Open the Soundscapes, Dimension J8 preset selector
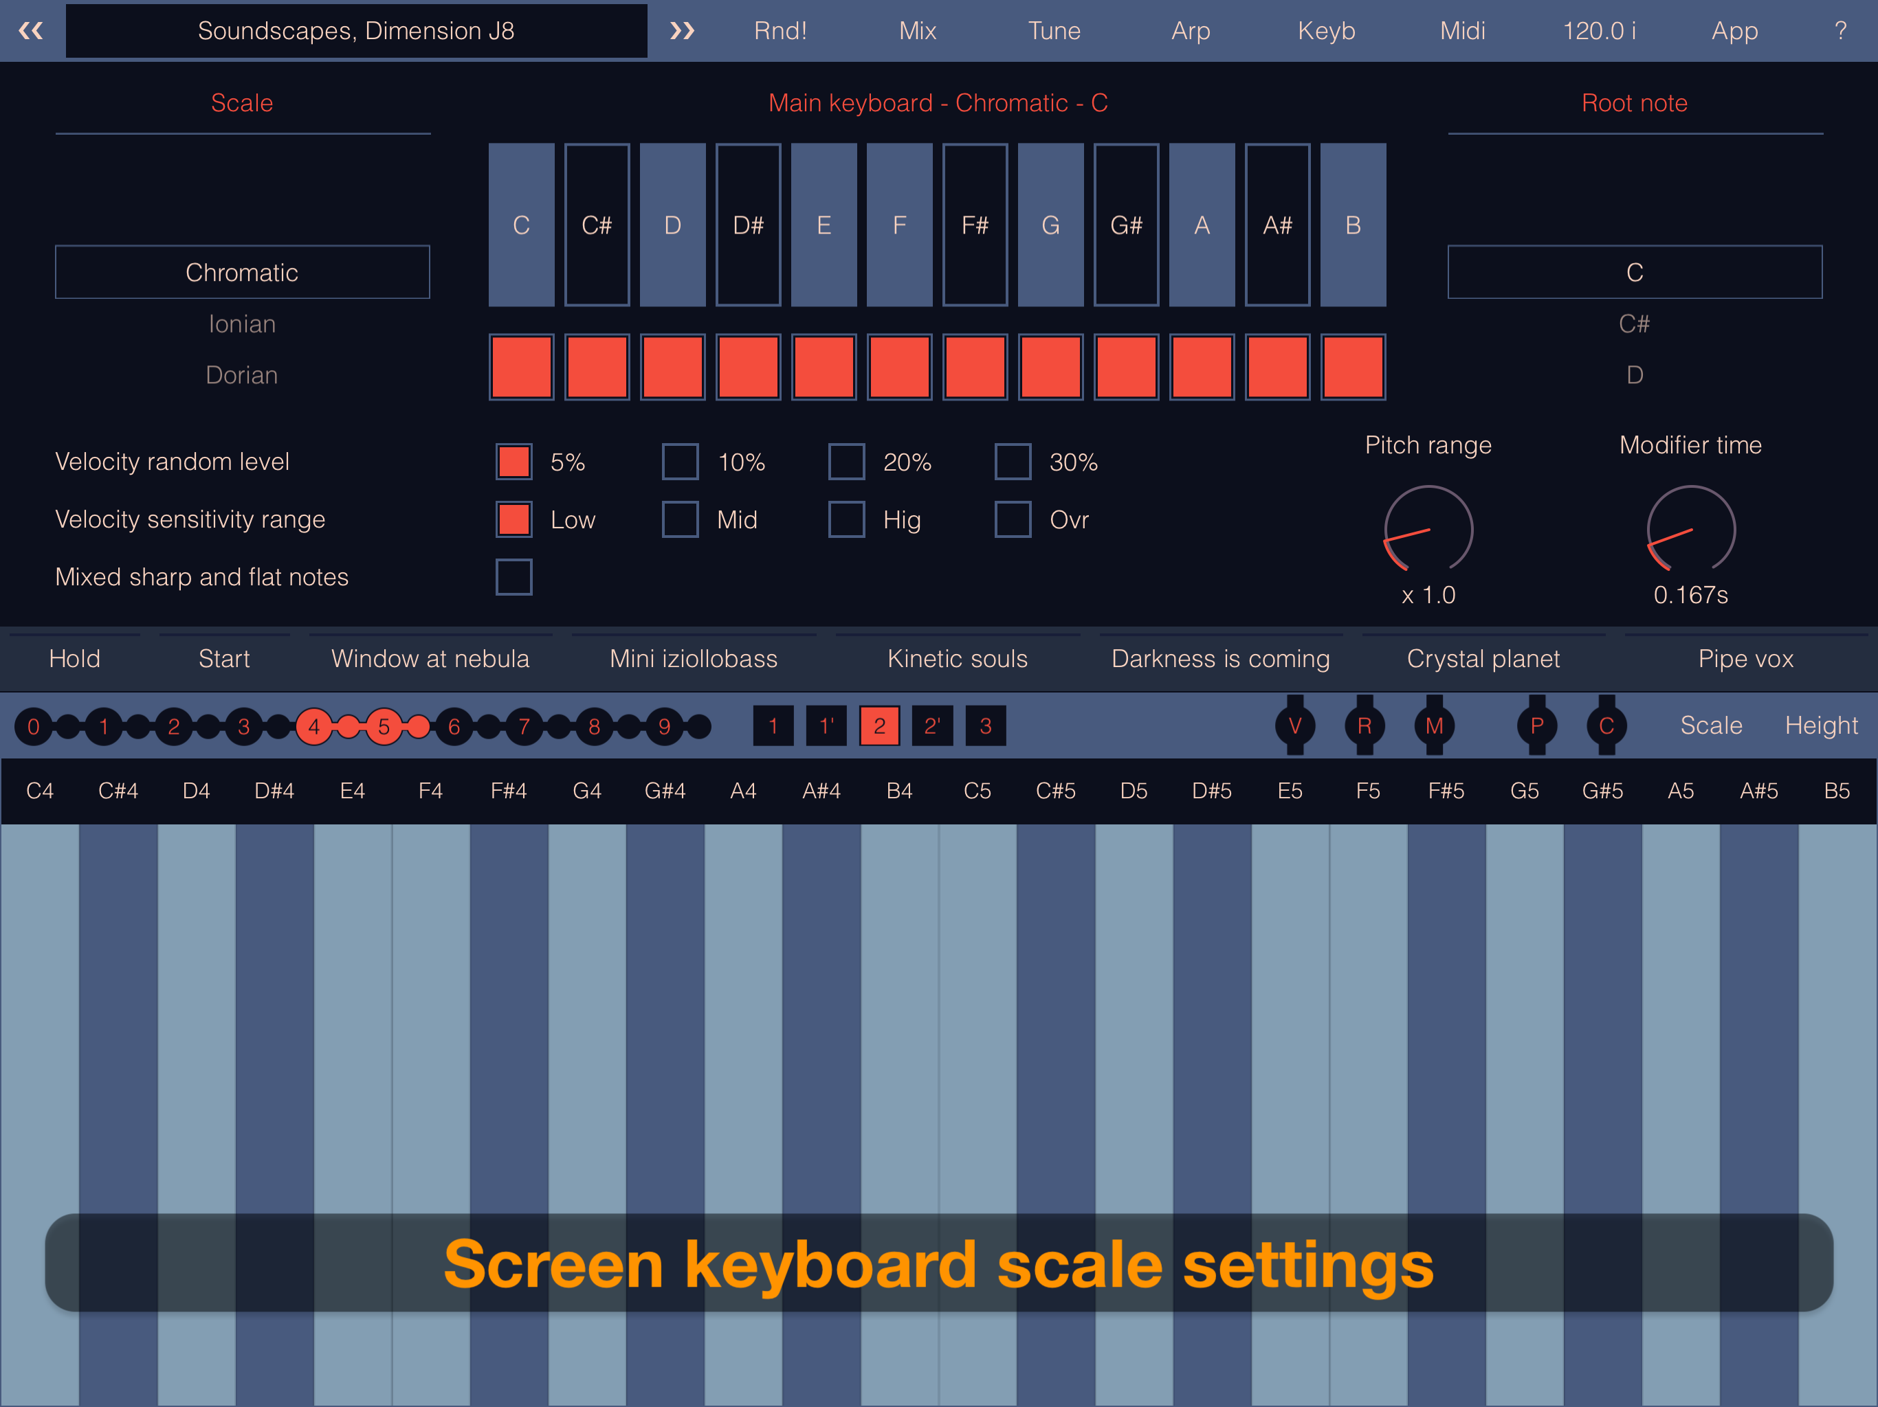Viewport: 1878px width, 1407px height. [x=355, y=30]
